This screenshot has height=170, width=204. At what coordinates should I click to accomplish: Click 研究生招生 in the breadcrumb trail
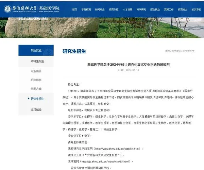pyautogui.click(x=189, y=51)
